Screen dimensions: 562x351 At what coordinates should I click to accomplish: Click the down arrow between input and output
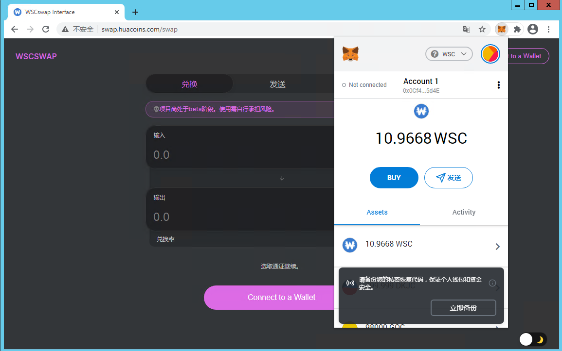tap(282, 178)
